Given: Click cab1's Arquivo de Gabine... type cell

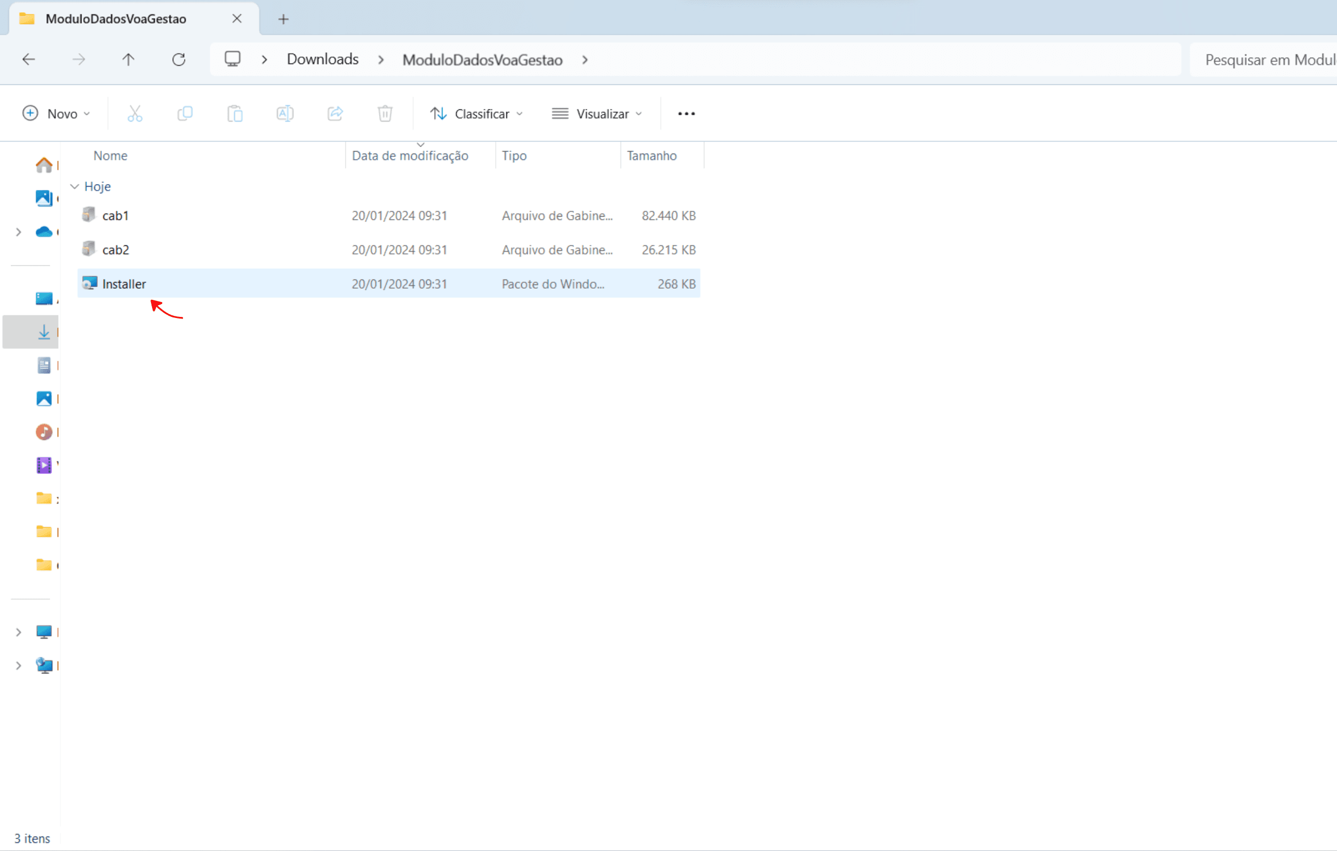Looking at the screenshot, I should click(x=558, y=216).
